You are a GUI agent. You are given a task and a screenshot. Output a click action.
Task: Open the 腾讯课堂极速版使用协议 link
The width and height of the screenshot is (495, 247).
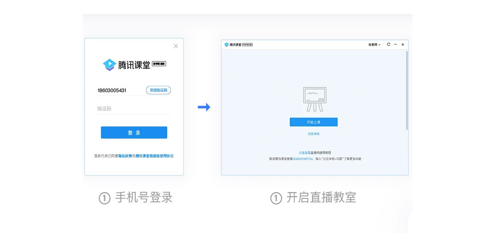coord(155,156)
